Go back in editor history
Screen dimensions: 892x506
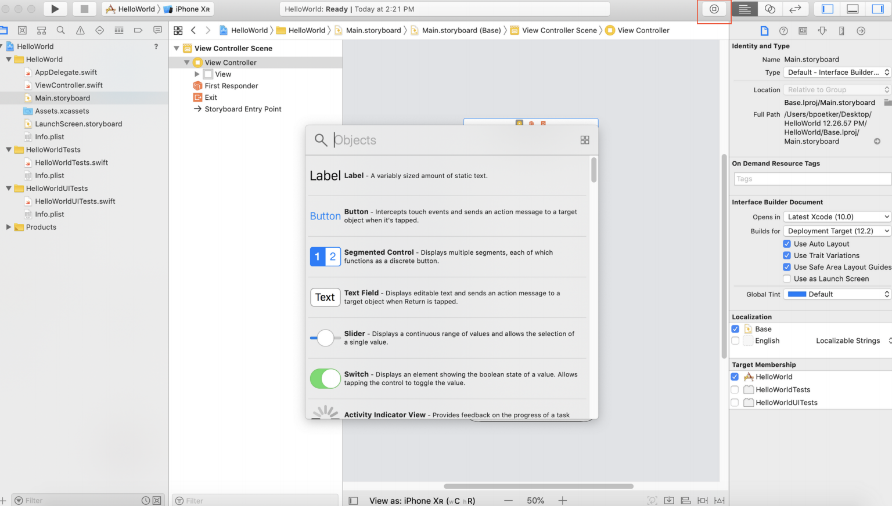pos(193,30)
